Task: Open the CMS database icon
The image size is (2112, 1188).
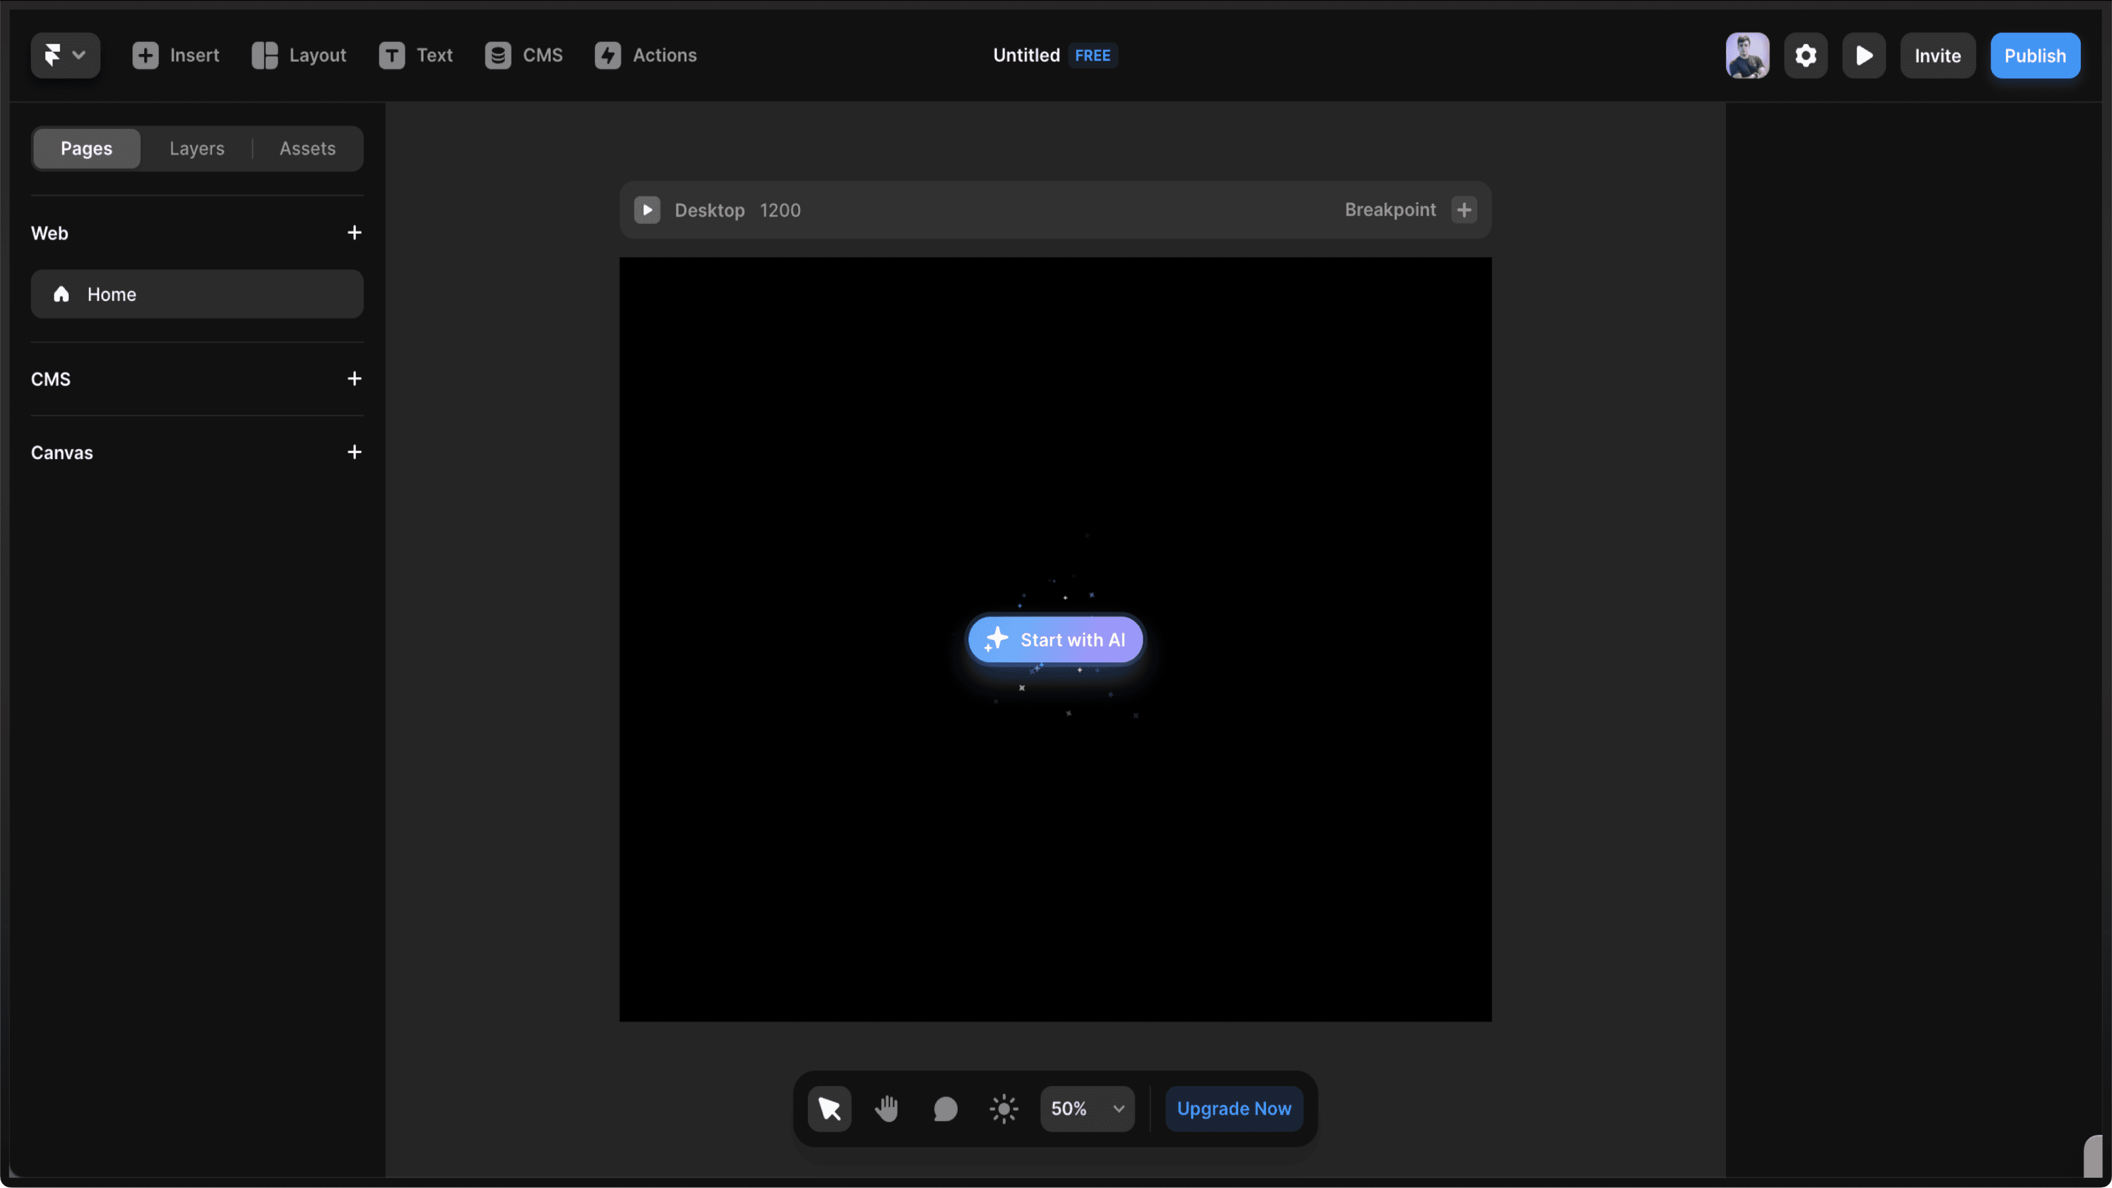Action: tap(498, 56)
